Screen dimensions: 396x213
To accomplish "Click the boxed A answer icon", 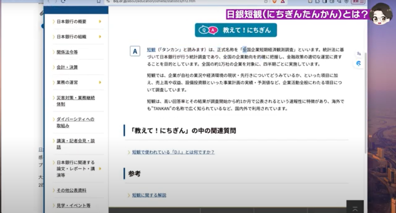I will click(x=135, y=51).
